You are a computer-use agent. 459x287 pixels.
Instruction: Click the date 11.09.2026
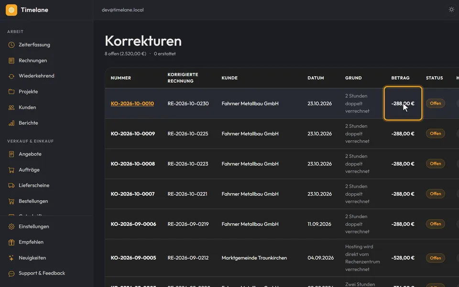319,224
